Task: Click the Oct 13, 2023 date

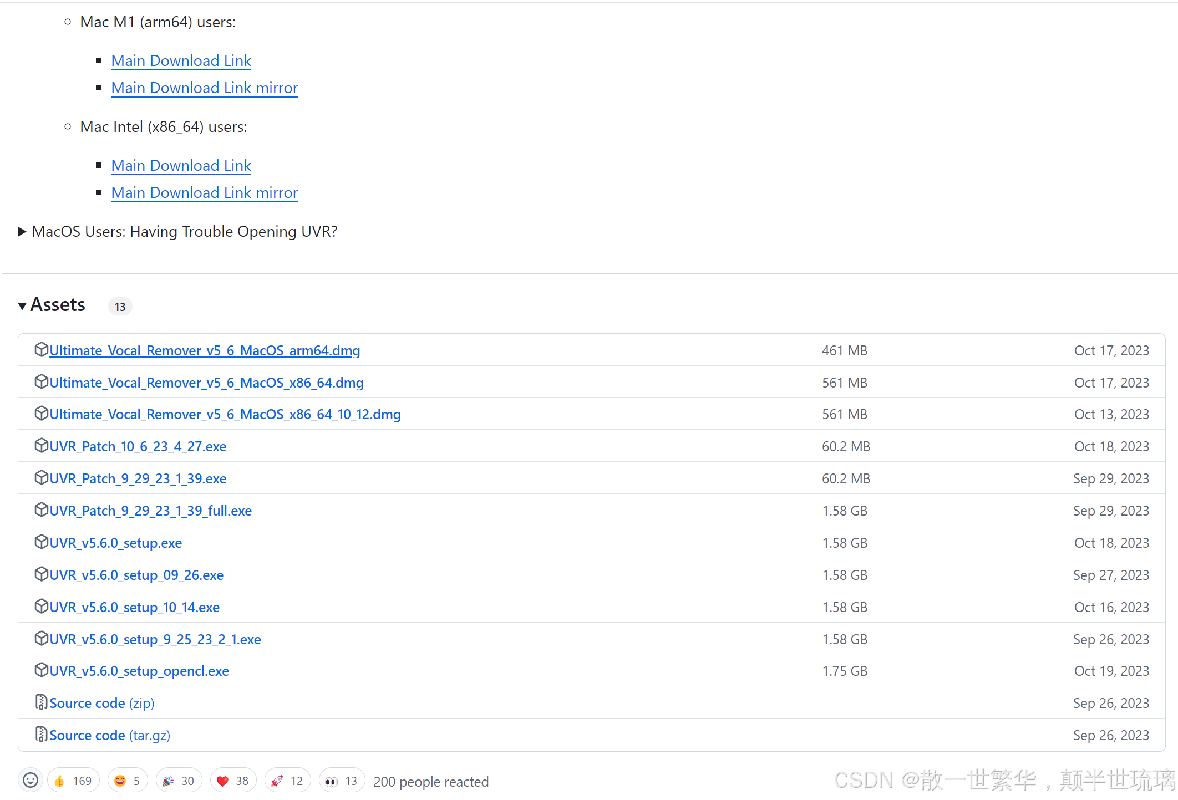Action: click(x=1111, y=414)
